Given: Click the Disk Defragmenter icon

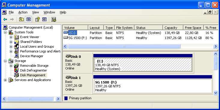Looking at the screenshot, I should point(17,70).
